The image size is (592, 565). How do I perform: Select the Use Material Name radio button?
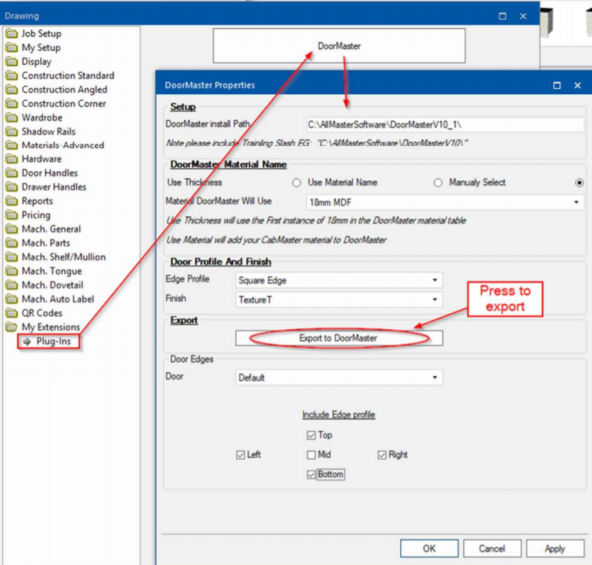coord(438,183)
